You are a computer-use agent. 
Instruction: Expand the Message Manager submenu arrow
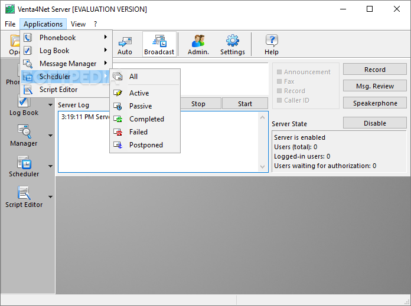coord(106,63)
